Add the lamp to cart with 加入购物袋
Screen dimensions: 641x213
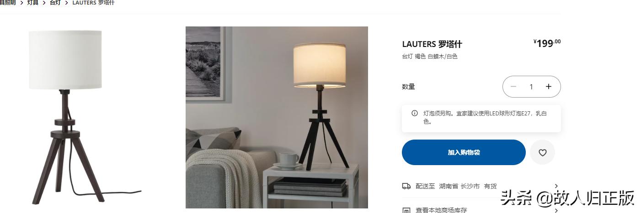(464, 152)
